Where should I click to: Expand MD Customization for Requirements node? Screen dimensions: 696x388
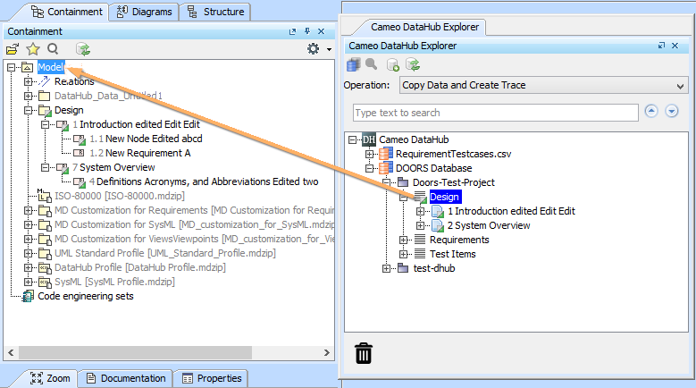[x=28, y=210]
